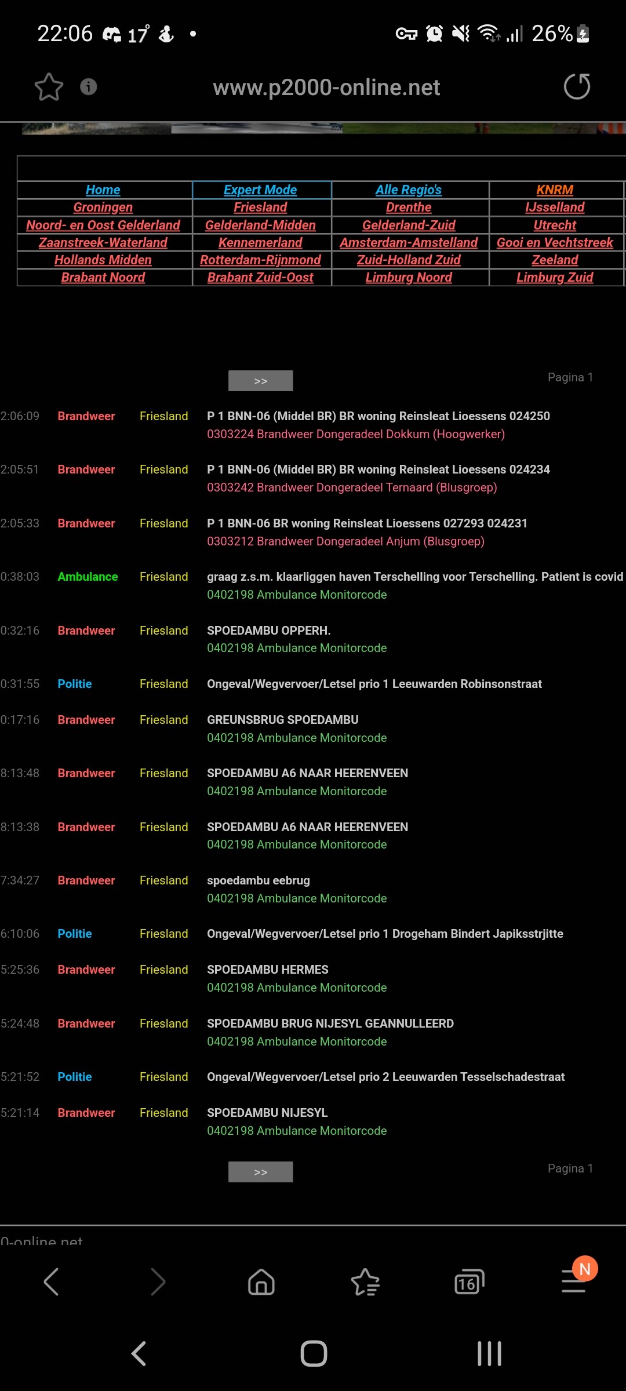Tap the address bar www.p2000-online.net

(326, 88)
